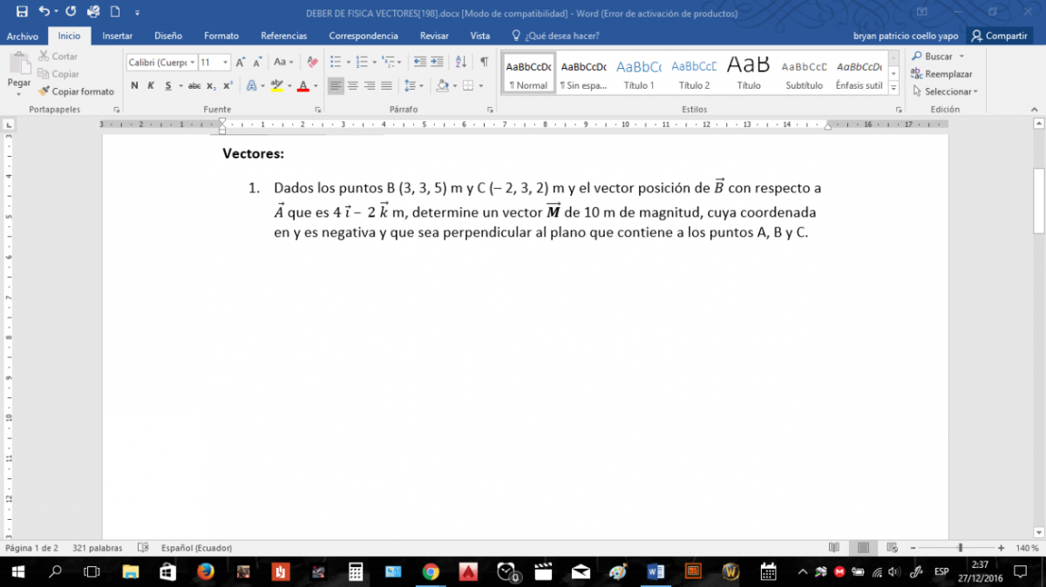Click the subscript X₂ icon
Screen dimensions: 1046x587
coord(211,85)
